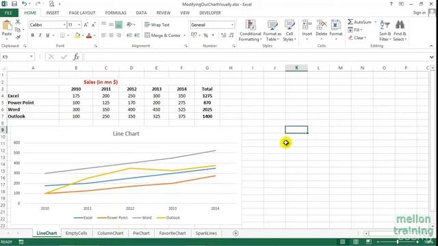
Task: Open Font dialog launcher
Action: (96, 46)
